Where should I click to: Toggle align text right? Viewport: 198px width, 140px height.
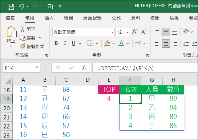(x=175, y=43)
